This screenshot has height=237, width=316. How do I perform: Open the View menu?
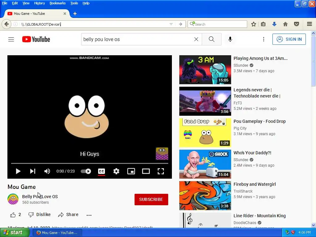click(26, 3)
